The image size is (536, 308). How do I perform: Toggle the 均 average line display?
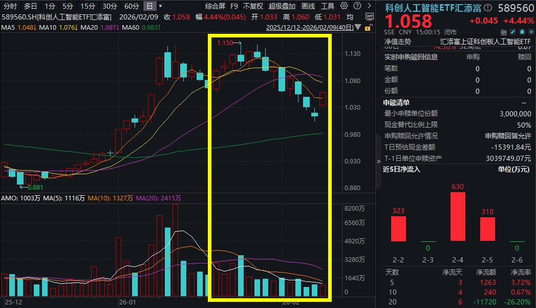349,17
